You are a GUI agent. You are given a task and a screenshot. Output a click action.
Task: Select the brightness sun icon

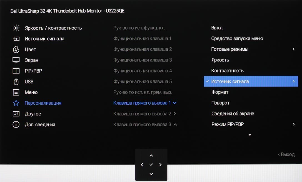tap(16, 28)
